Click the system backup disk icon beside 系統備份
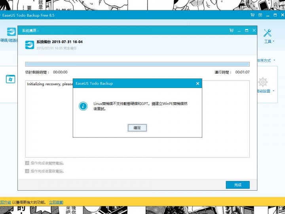The height and width of the screenshot is (214, 285). (x=30, y=45)
